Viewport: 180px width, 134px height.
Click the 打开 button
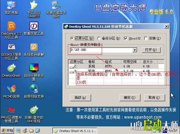coord(151,50)
